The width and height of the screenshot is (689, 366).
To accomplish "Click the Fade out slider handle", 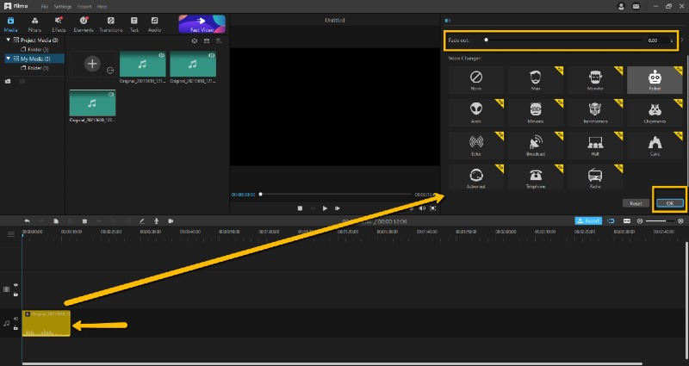I will pyautogui.click(x=487, y=40).
